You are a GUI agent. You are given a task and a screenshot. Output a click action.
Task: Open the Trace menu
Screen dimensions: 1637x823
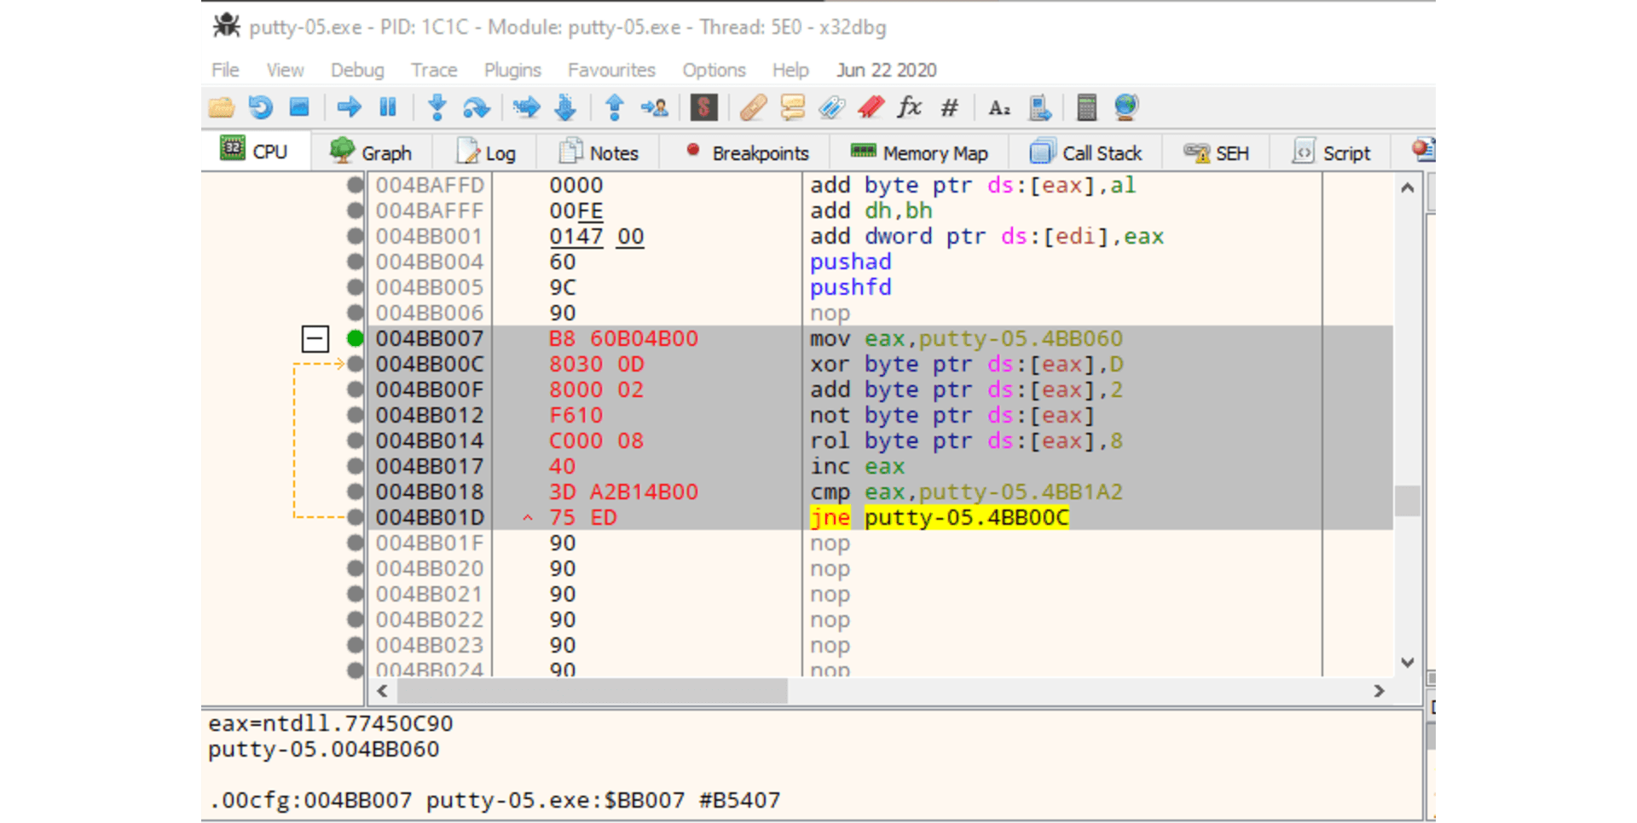point(434,70)
